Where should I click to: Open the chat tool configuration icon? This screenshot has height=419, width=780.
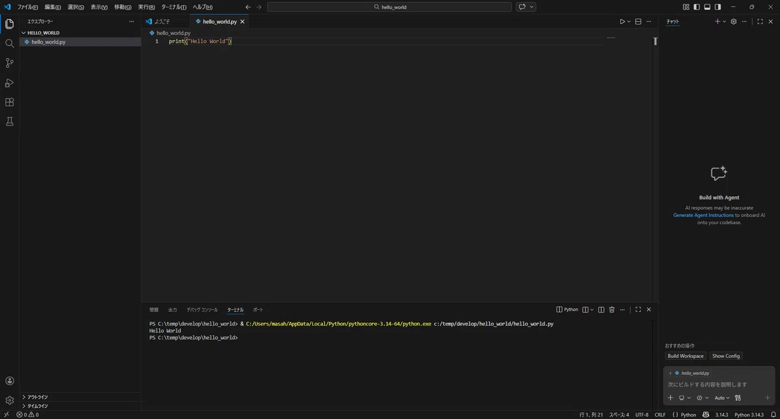tap(738, 398)
